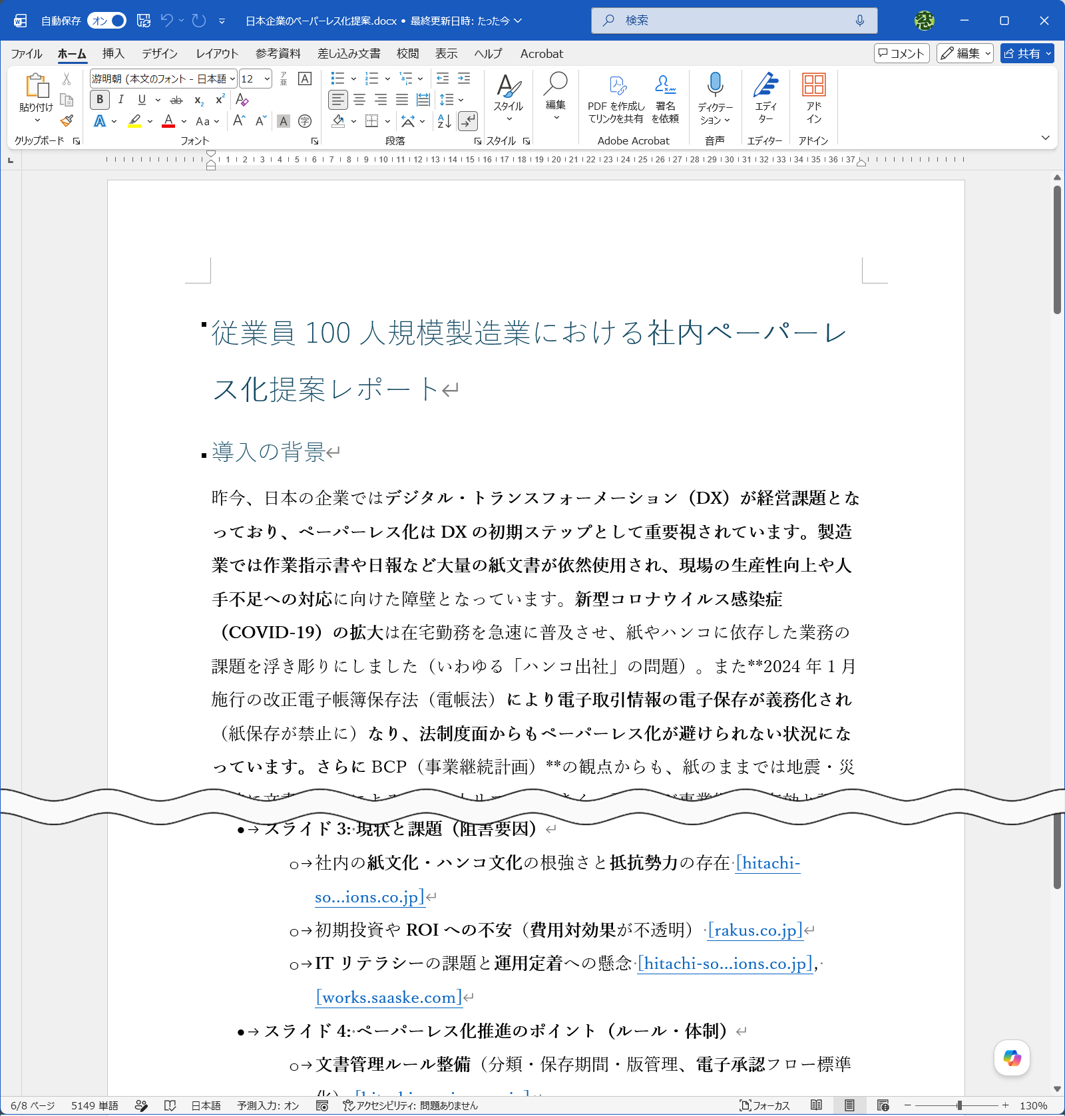Collapse the ribbon with chevron

tap(1046, 138)
